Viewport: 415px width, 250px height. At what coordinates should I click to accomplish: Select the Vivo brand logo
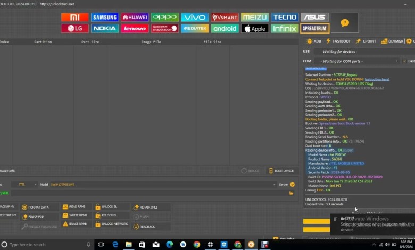click(195, 17)
